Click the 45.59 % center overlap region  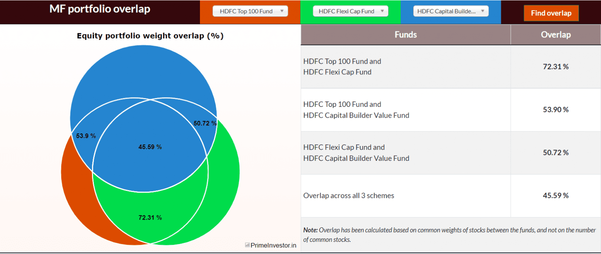pyautogui.click(x=150, y=147)
